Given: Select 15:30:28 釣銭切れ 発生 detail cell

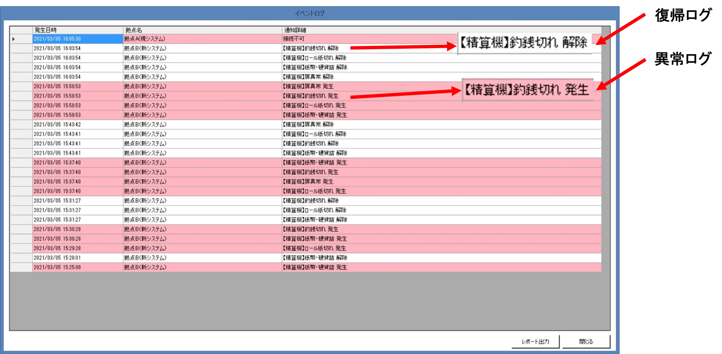Looking at the screenshot, I should click(x=441, y=229).
